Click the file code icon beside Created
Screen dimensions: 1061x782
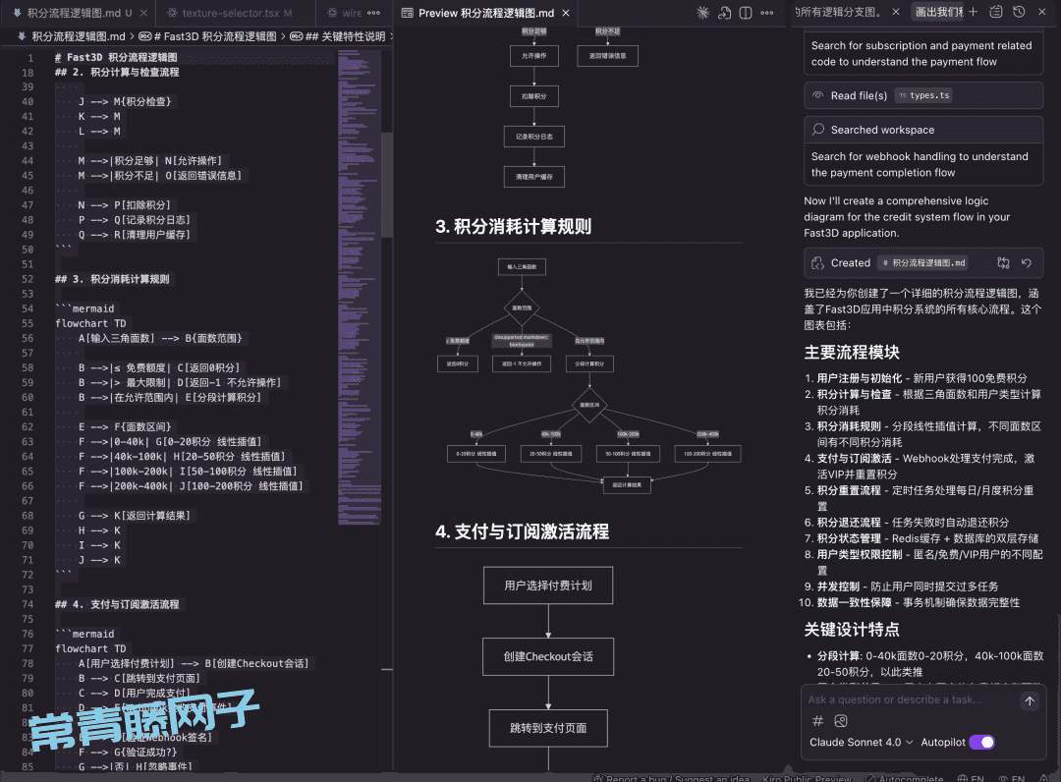pyautogui.click(x=818, y=263)
